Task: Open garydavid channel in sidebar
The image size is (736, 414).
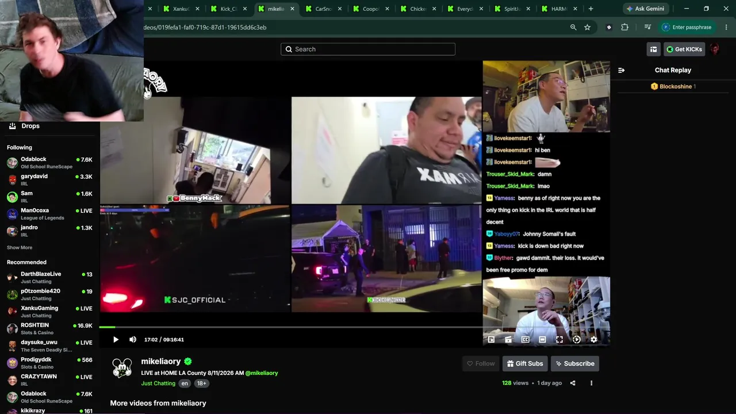Action: (x=50, y=180)
